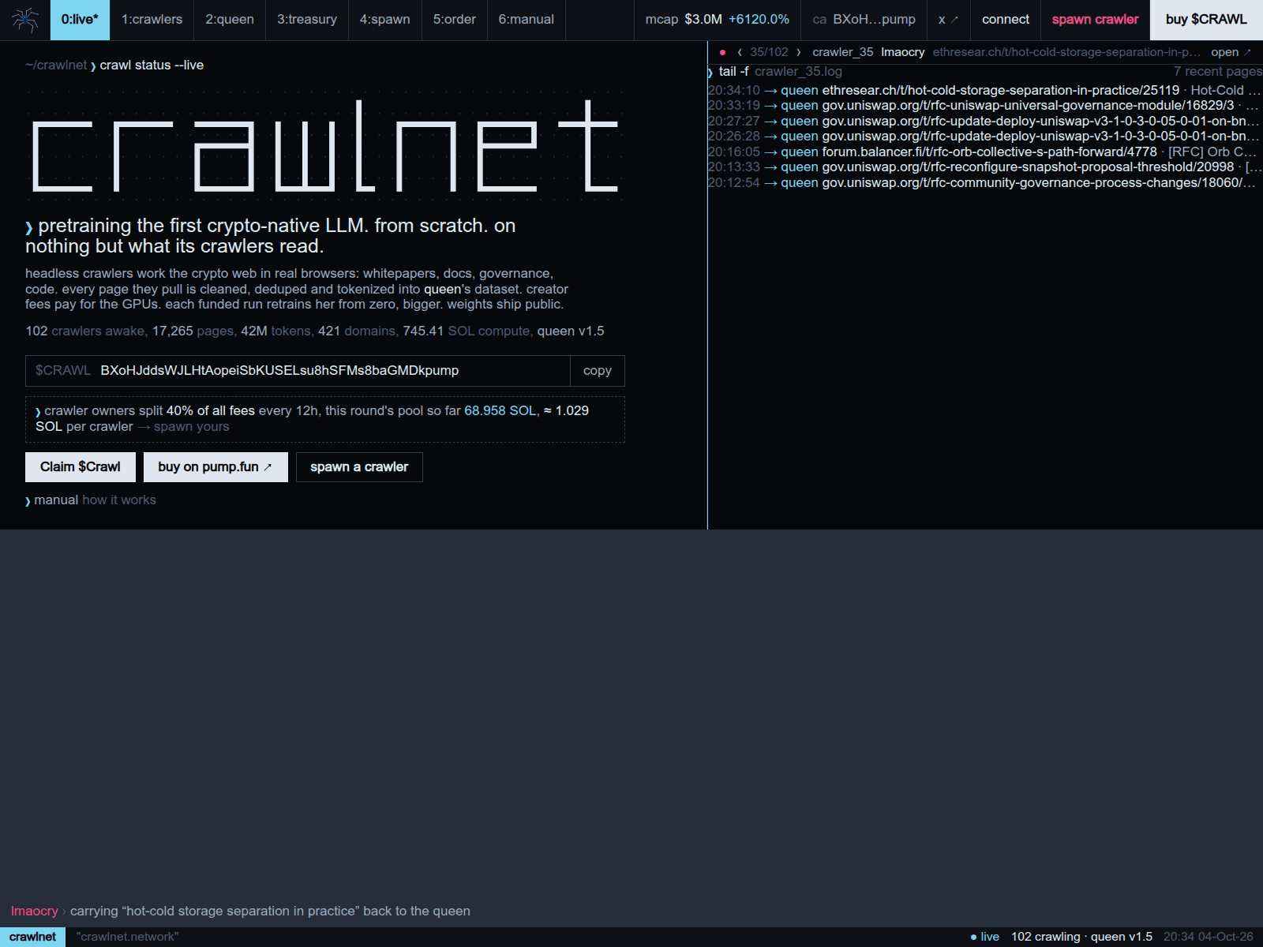This screenshot has height=947, width=1263.
Task: Switch to the 0:live tab
Action: click(x=80, y=20)
